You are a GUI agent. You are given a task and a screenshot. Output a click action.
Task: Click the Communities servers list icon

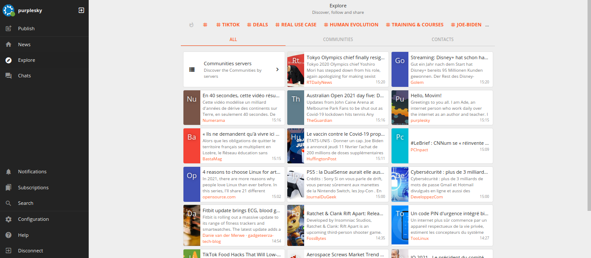pos(192,70)
